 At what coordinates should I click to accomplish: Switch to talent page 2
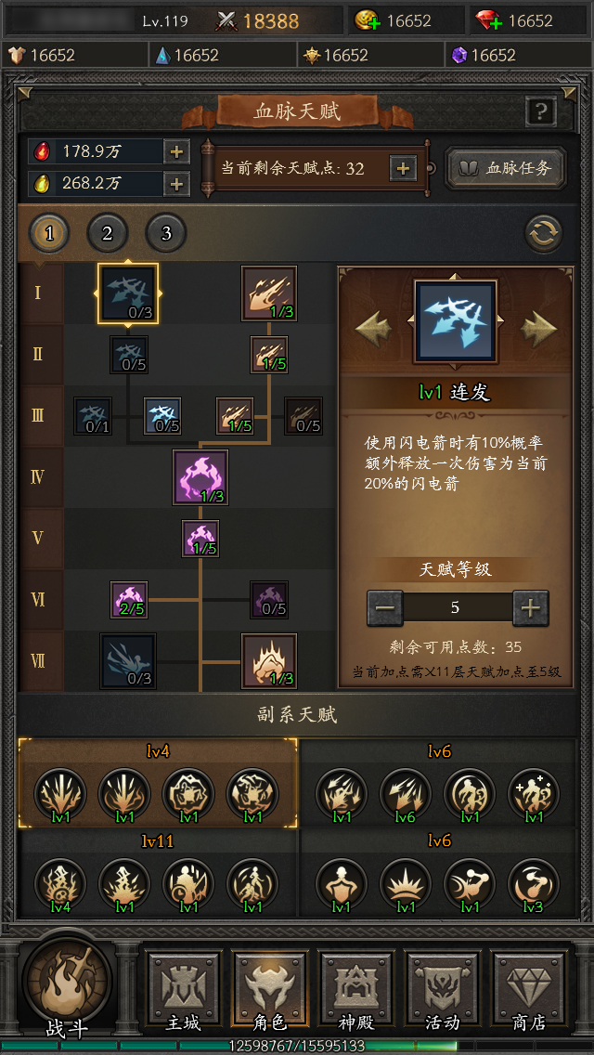coord(107,233)
